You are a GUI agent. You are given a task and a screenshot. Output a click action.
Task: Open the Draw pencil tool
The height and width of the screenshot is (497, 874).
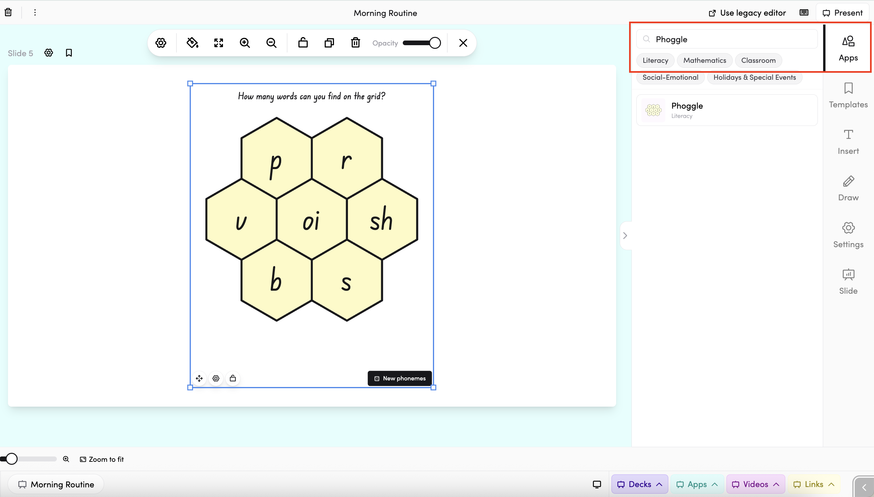point(848,188)
